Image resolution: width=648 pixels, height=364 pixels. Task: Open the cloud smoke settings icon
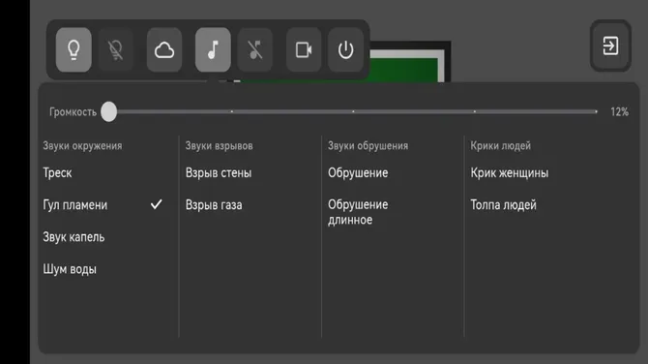click(x=164, y=49)
